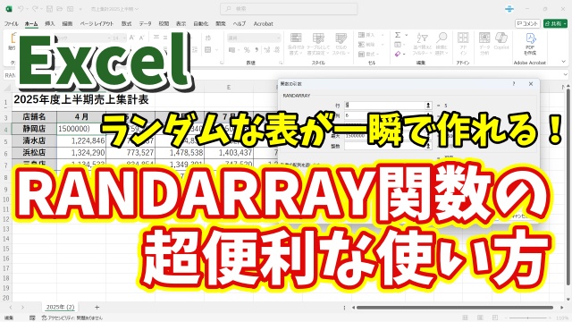This screenshot has height=322, width=572.
Task: Select cell containing 1,224,846
Action: point(81,140)
